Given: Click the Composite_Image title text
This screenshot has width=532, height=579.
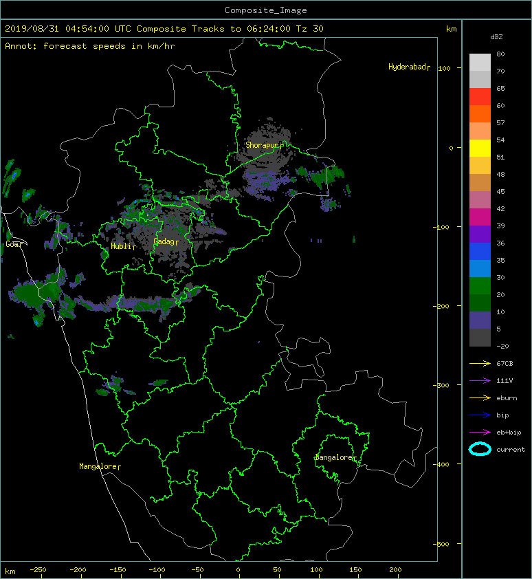Looking at the screenshot, I should coord(266,10).
